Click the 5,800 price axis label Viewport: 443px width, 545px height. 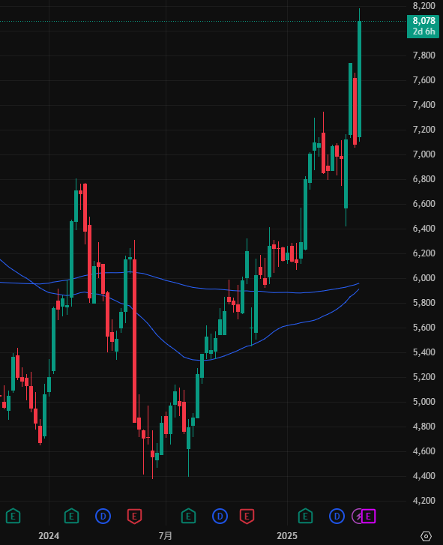(424, 302)
